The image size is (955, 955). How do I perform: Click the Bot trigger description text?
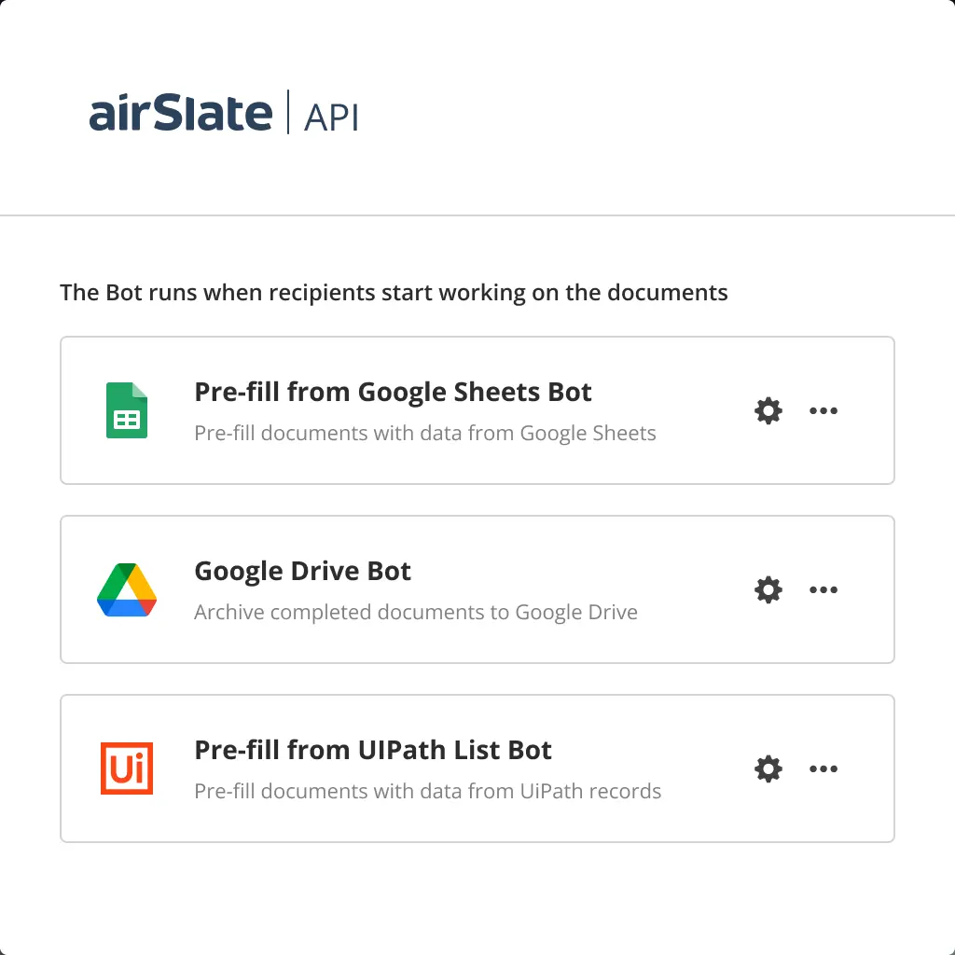[393, 292]
